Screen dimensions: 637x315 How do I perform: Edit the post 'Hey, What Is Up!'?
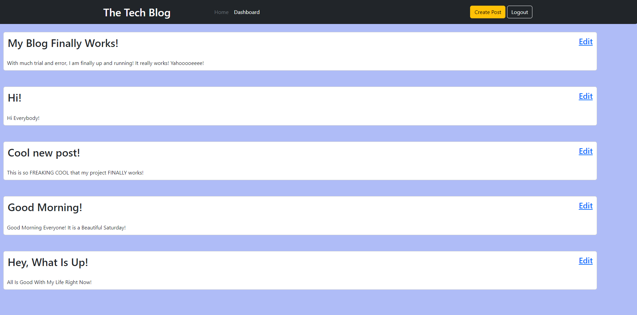point(585,261)
